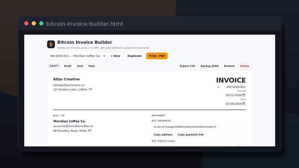This screenshot has width=299, height=168.
Task: Click the red close window button
Action: click(x=26, y=24)
